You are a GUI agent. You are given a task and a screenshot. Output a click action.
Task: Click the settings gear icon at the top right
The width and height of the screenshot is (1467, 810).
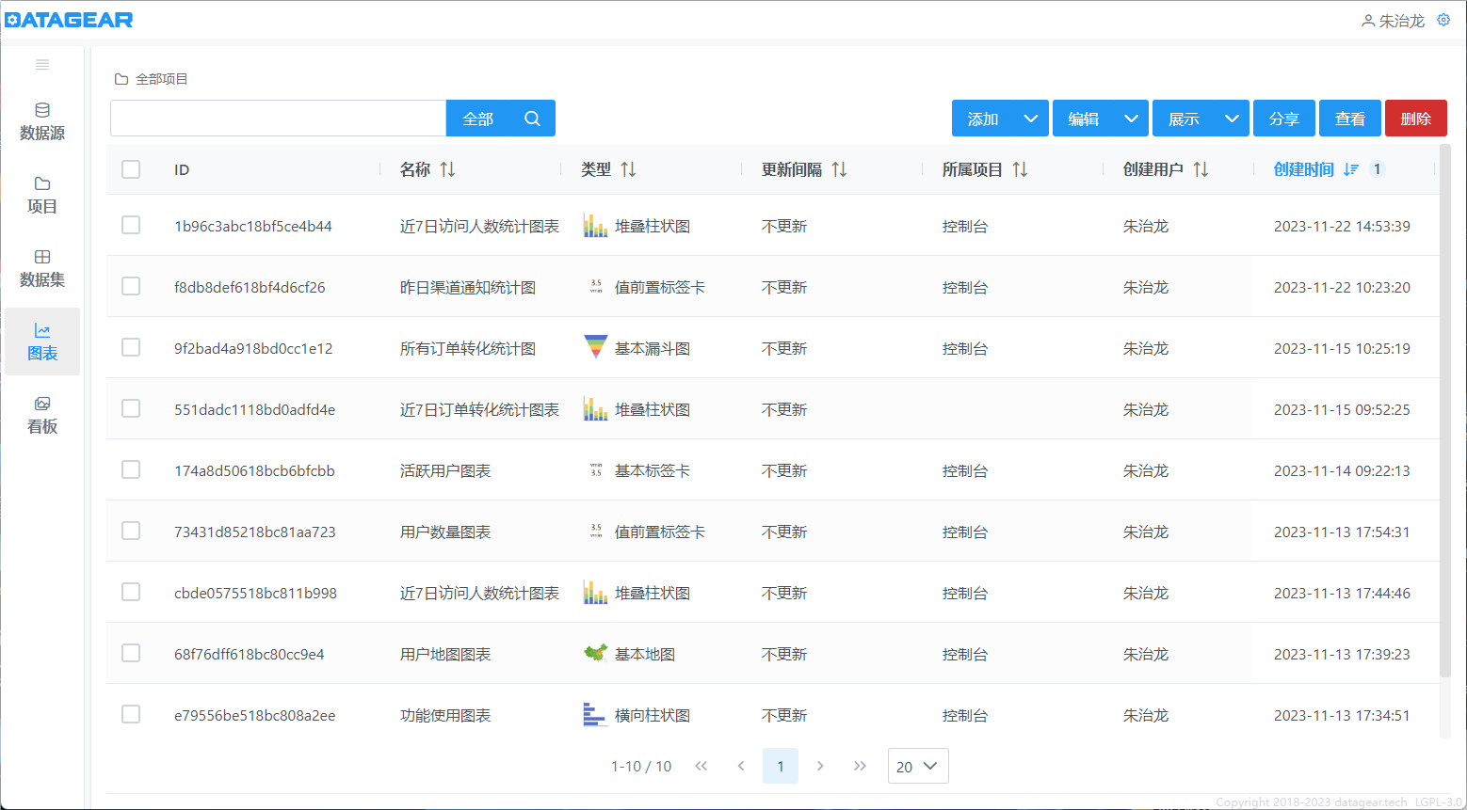click(x=1443, y=20)
